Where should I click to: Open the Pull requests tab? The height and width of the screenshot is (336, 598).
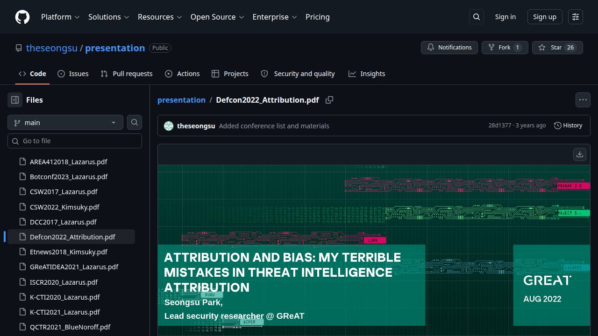pos(127,74)
